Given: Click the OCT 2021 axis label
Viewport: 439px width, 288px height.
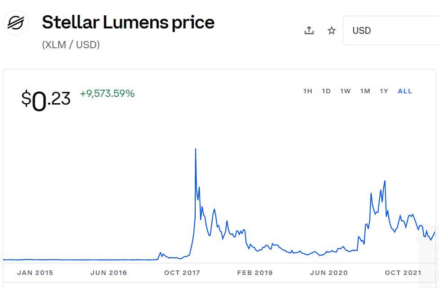Looking at the screenshot, I should pyautogui.click(x=403, y=273).
